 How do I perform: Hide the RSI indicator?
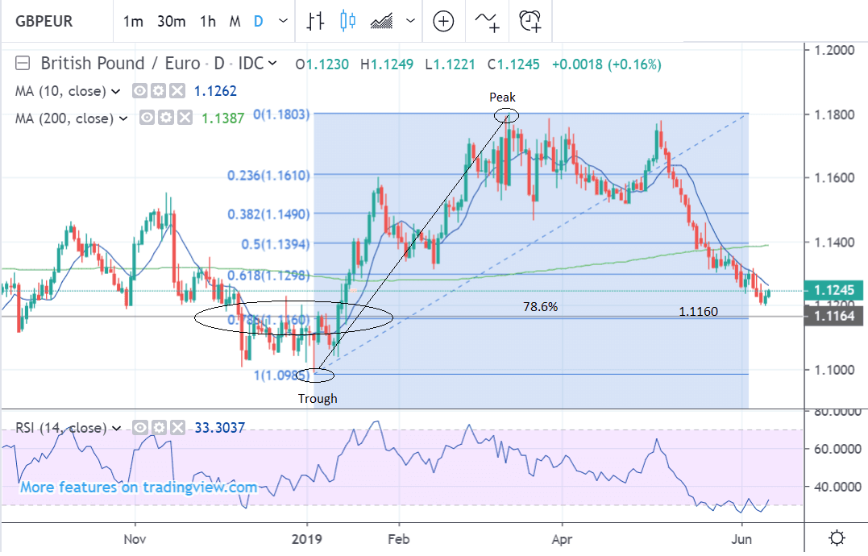140,428
